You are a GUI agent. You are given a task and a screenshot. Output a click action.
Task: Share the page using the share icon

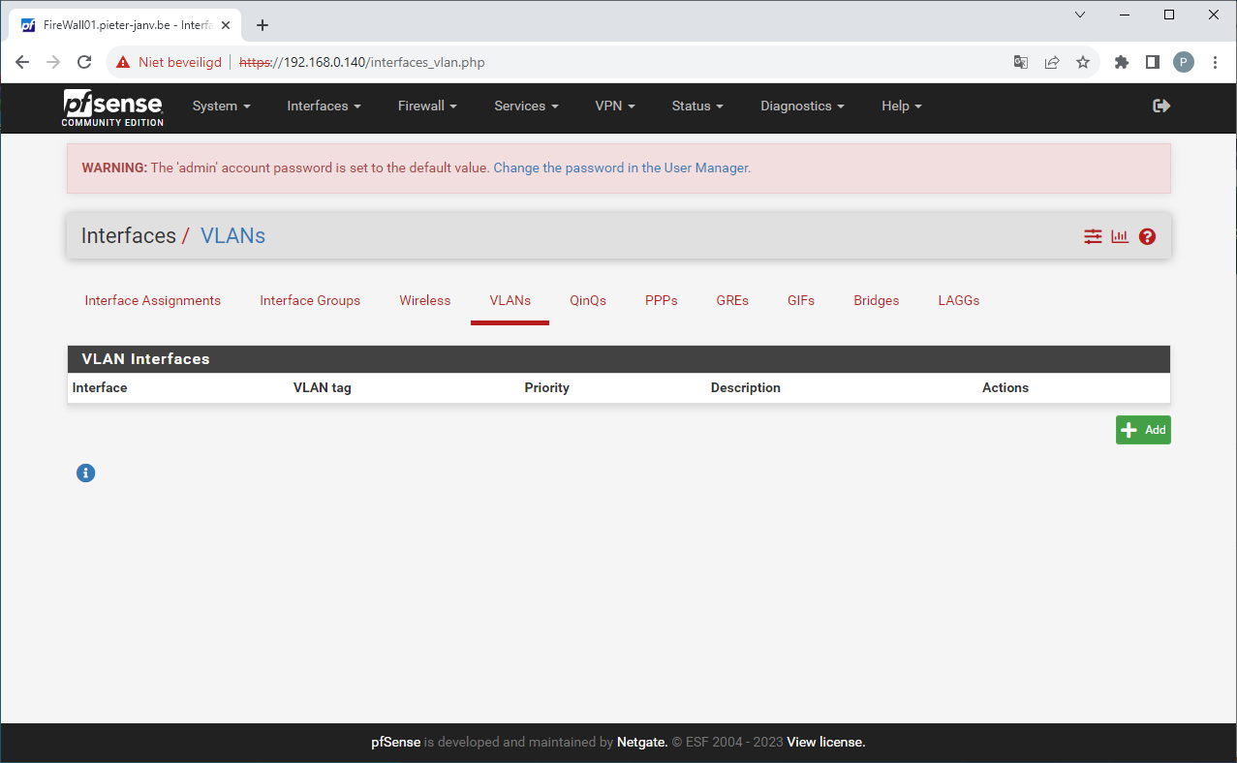coord(1052,61)
